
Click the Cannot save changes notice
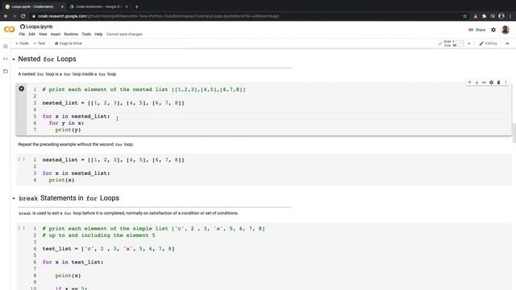[124, 34]
